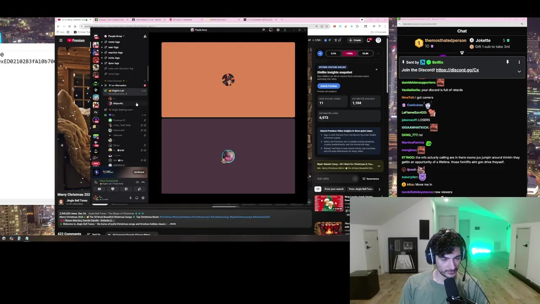Select user ICowboy111 in voice list

pos(119,120)
